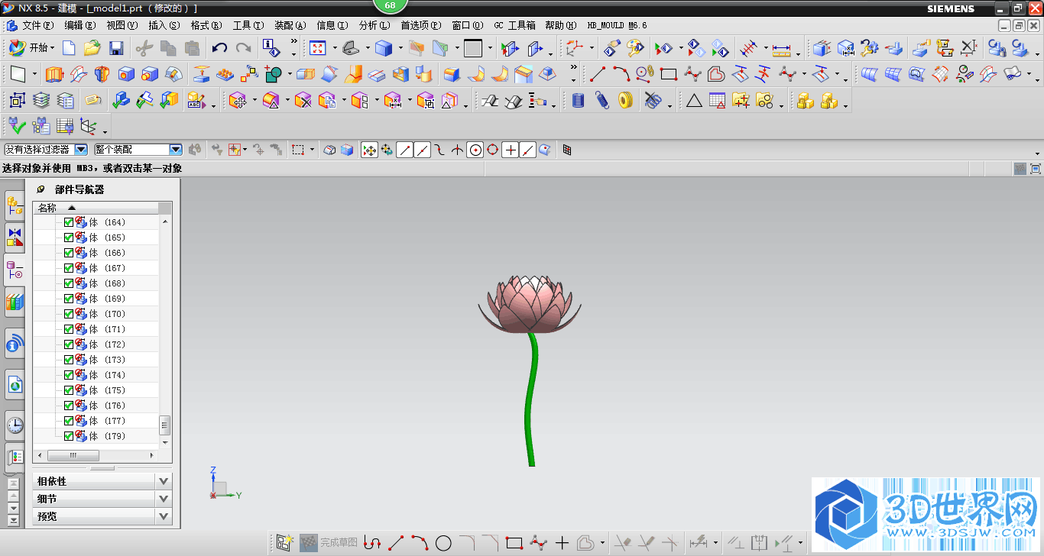The height and width of the screenshot is (556, 1044).
Task: Open the rendering style dropdown arrow
Action: tap(400, 49)
